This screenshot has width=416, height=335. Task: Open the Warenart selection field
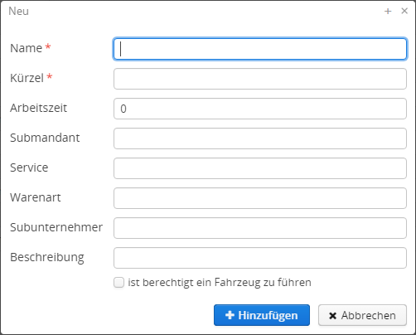point(260,198)
